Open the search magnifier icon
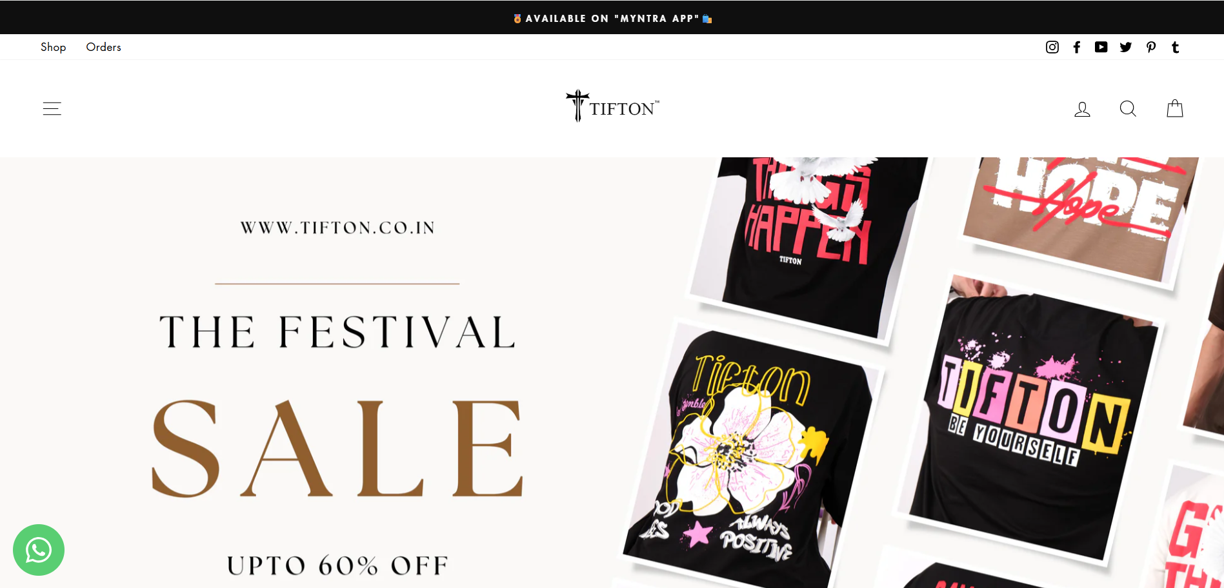1224x588 pixels. click(x=1128, y=108)
